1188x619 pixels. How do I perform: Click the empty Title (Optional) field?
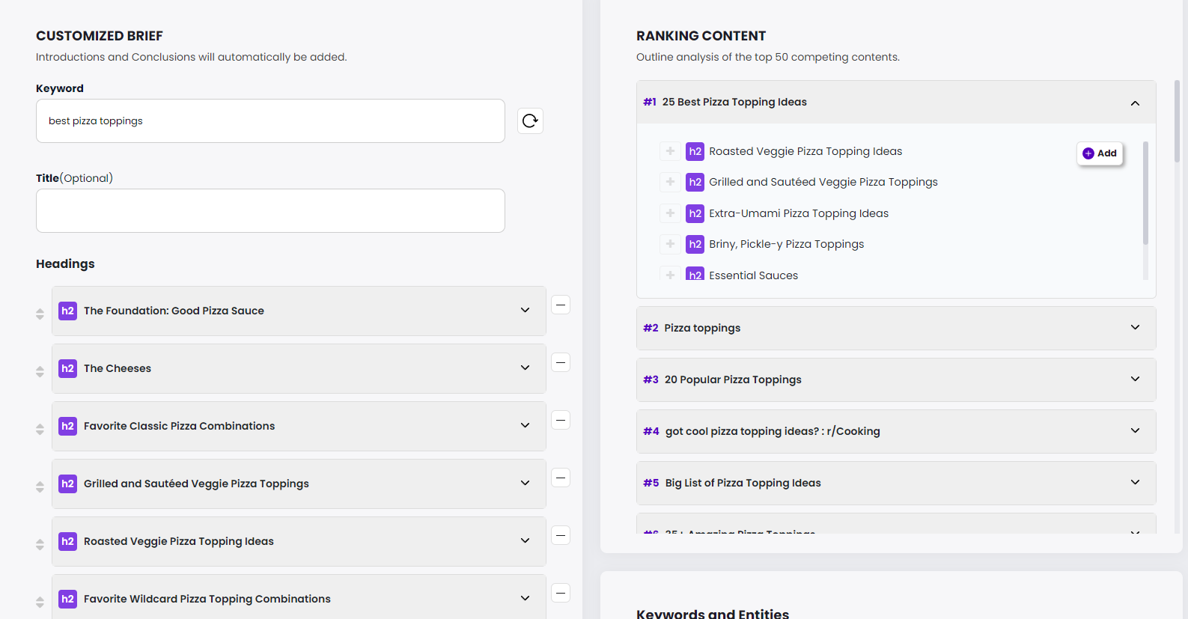click(270, 210)
